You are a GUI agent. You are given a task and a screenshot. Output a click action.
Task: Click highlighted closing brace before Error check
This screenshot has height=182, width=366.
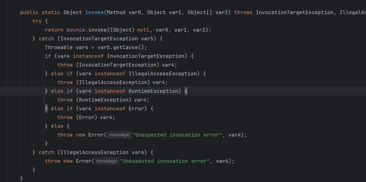(47, 109)
